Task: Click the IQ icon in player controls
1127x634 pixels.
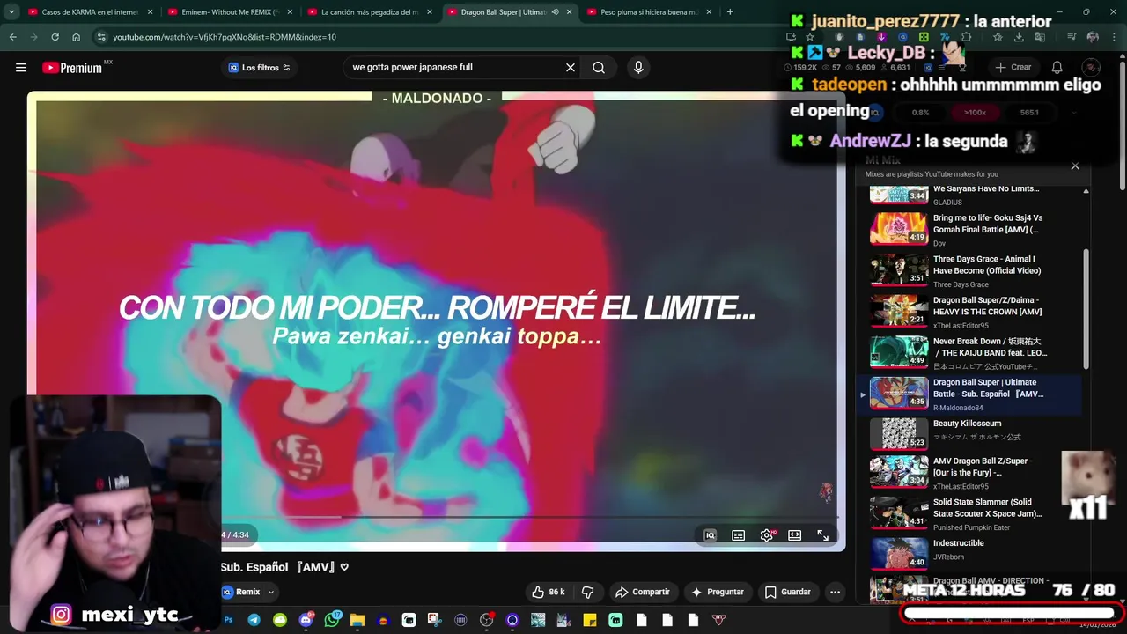Action: pos(710,535)
